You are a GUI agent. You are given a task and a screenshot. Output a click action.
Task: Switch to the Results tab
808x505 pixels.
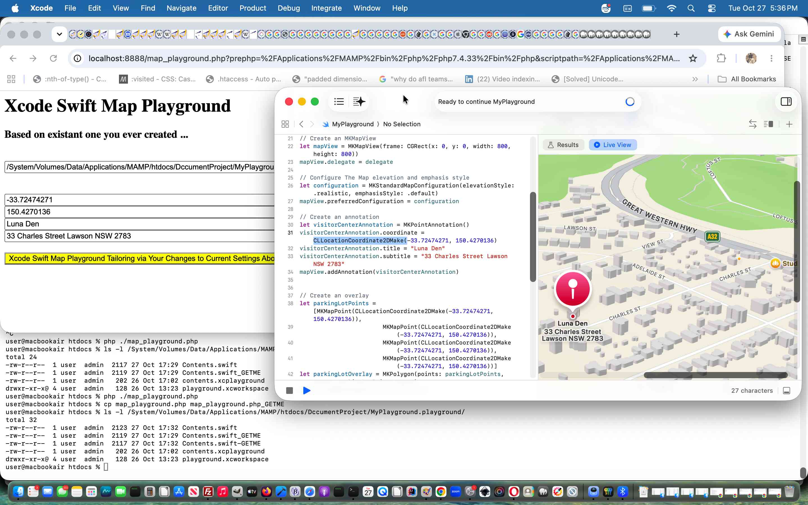click(x=563, y=145)
